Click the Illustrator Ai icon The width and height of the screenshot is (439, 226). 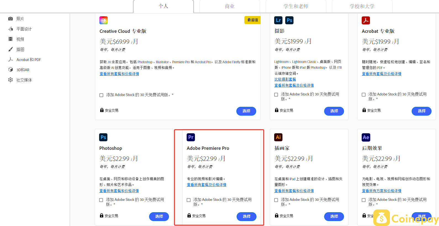(x=278, y=137)
